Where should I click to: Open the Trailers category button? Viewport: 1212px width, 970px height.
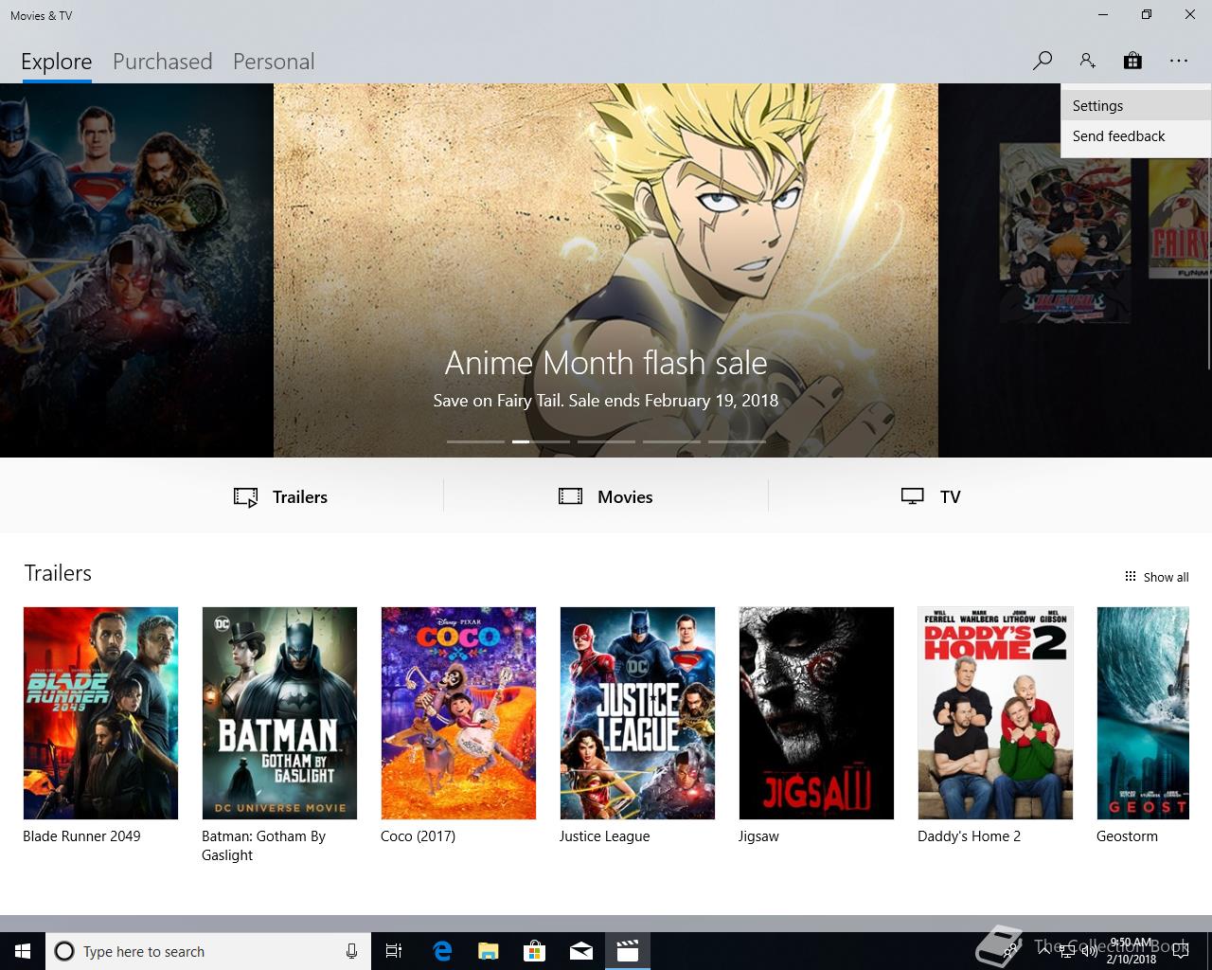280,496
